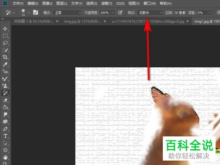Open the 文字(Y) menu

77,4
